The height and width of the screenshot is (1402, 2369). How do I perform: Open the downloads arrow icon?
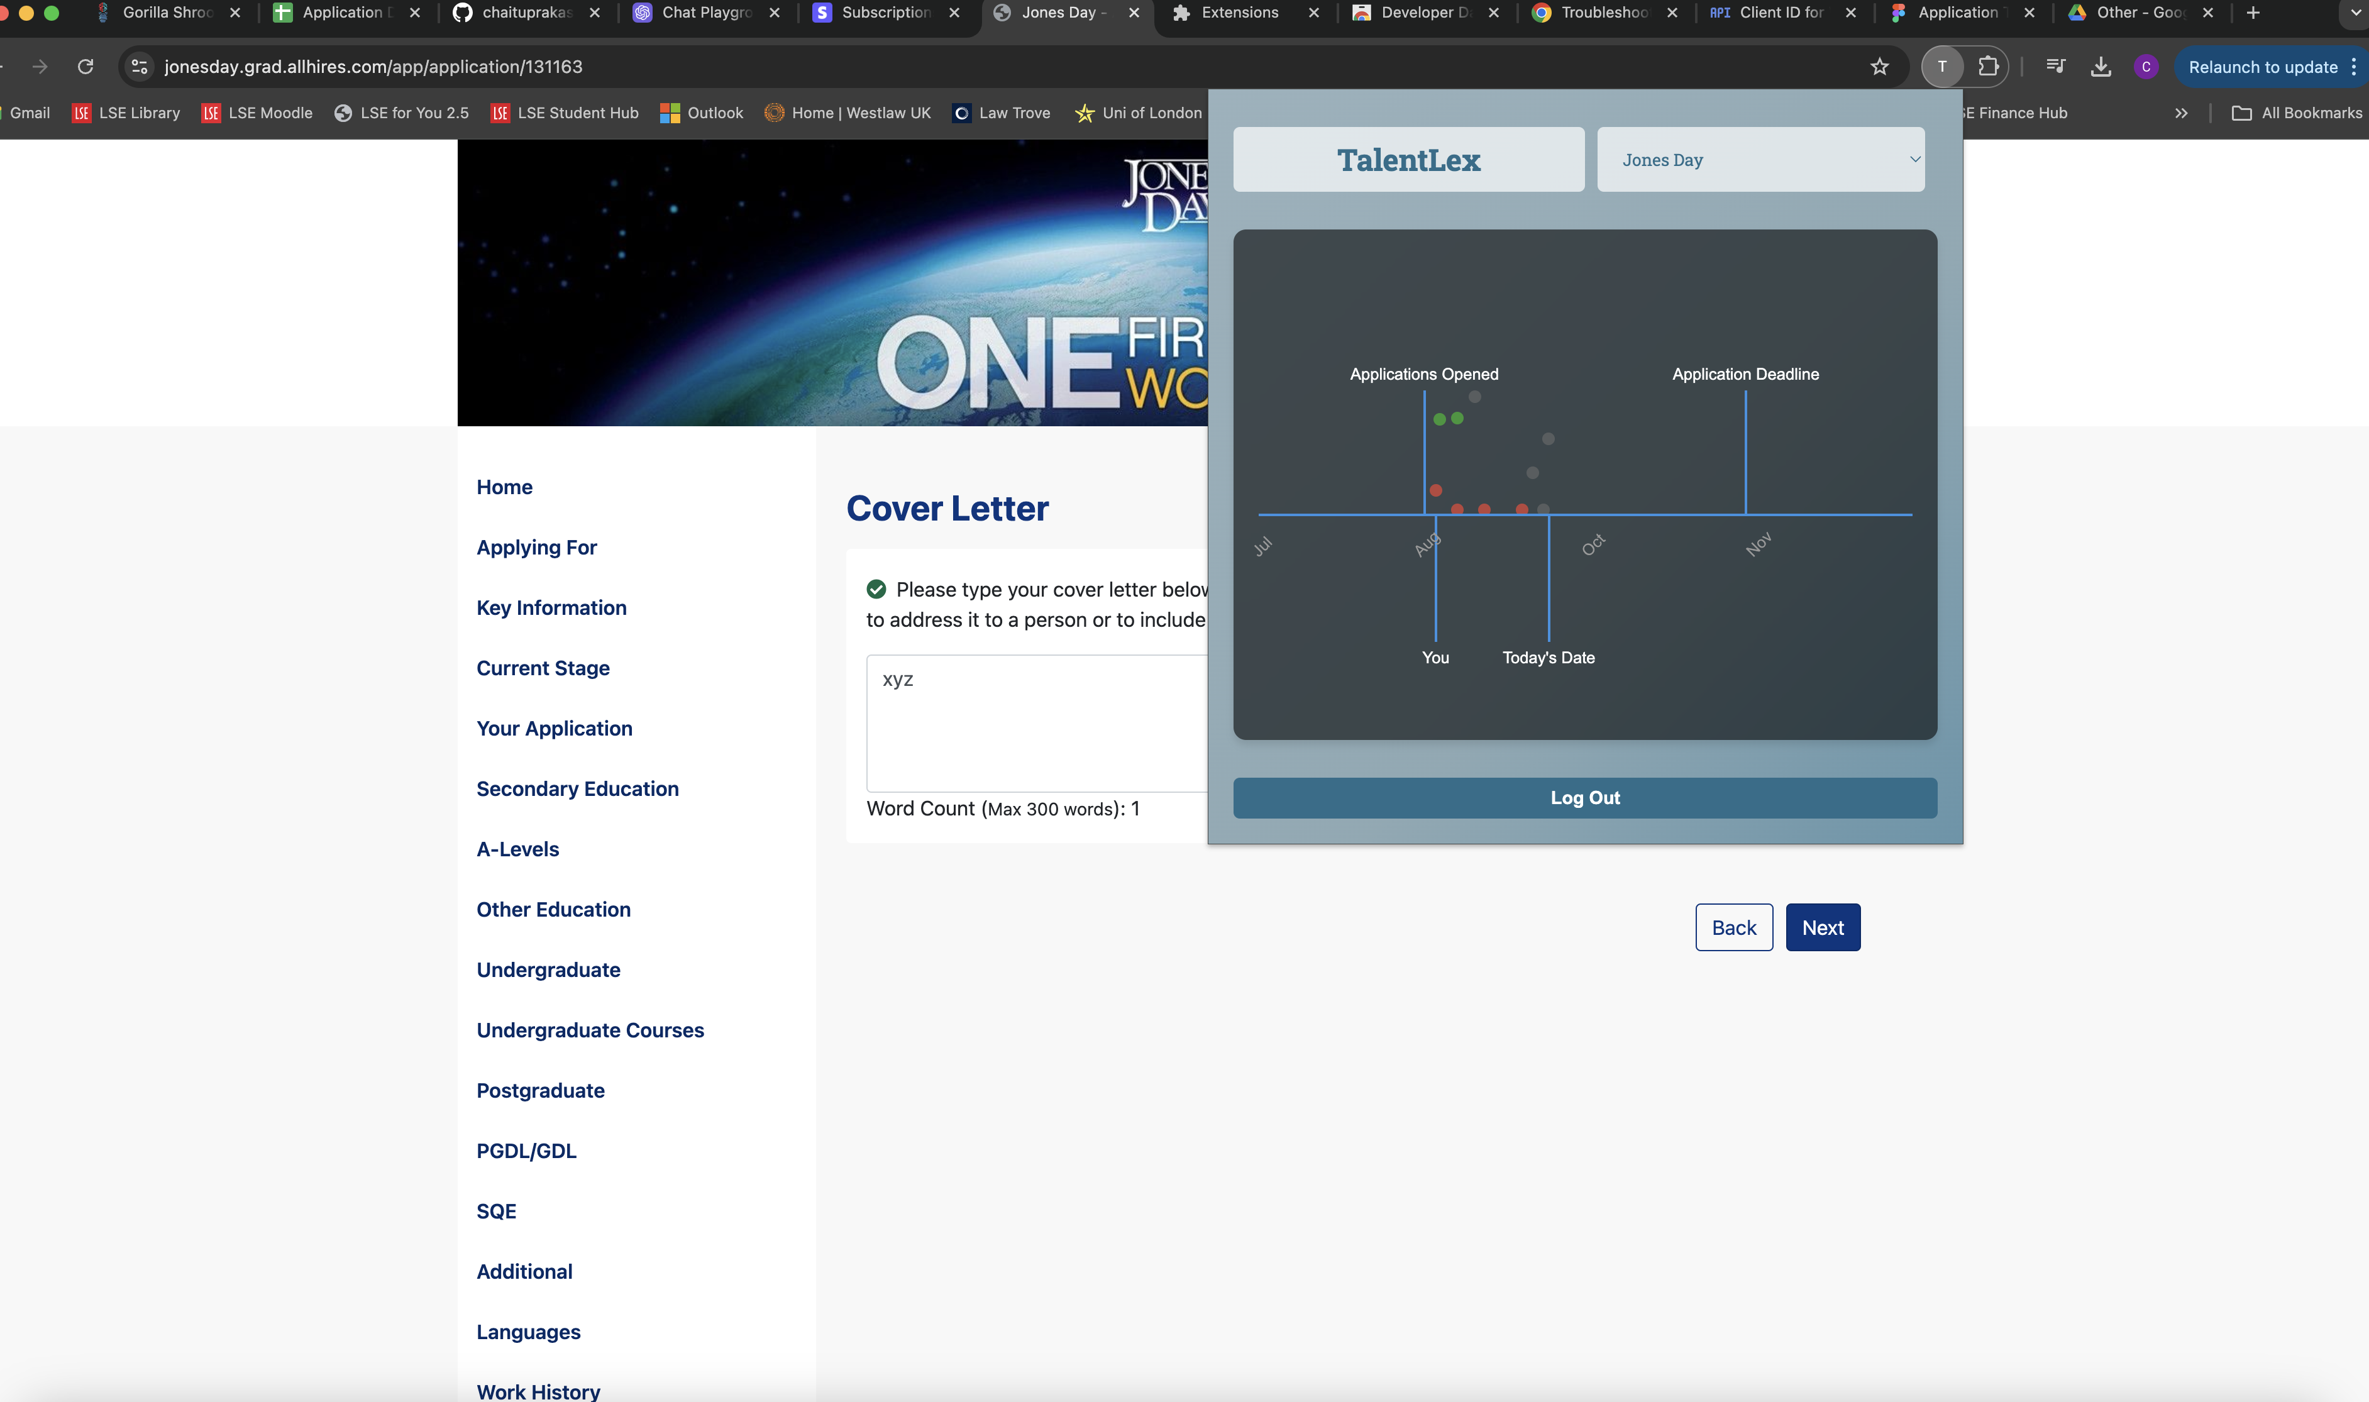coord(2101,66)
